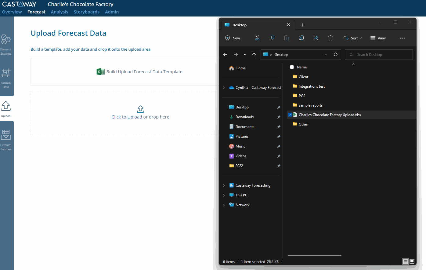Viewport: 426px width, 270px height.
Task: Go back in File Explorer
Action: [225, 55]
